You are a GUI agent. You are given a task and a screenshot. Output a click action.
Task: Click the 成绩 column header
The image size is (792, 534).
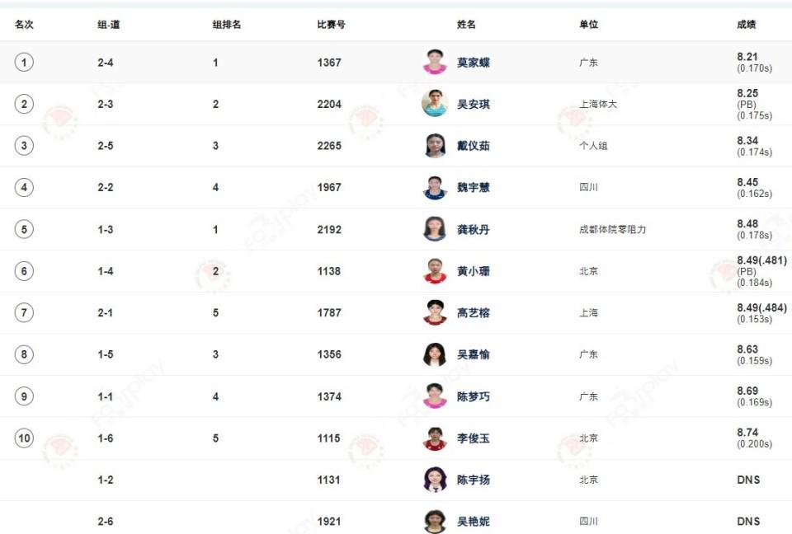[x=747, y=25]
